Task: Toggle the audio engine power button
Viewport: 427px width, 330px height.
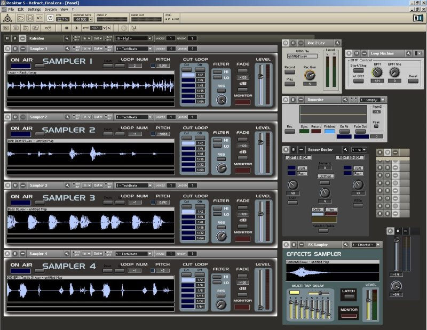Action: pos(50,18)
